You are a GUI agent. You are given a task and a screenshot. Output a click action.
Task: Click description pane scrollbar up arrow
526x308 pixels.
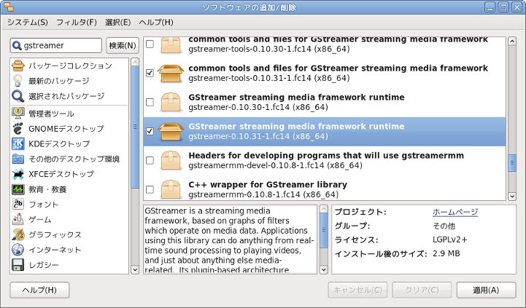324,209
